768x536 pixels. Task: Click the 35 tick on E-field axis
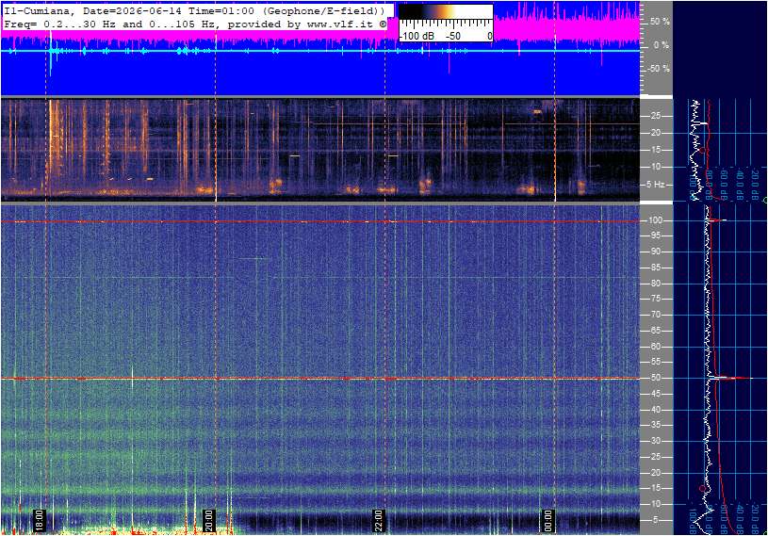tap(655, 426)
